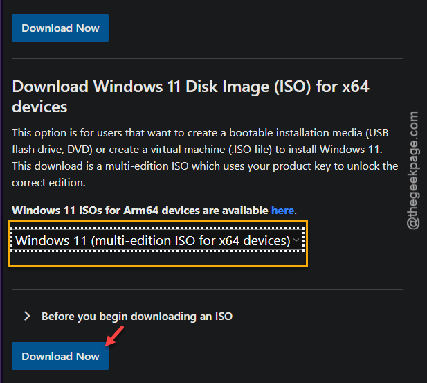
Task: Click the bottom Download Now button
Action: point(60,356)
